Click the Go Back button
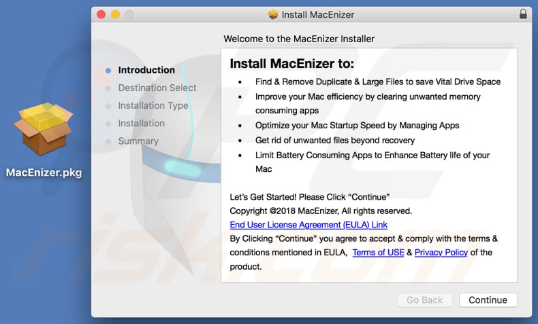538x324 pixels. [425, 300]
